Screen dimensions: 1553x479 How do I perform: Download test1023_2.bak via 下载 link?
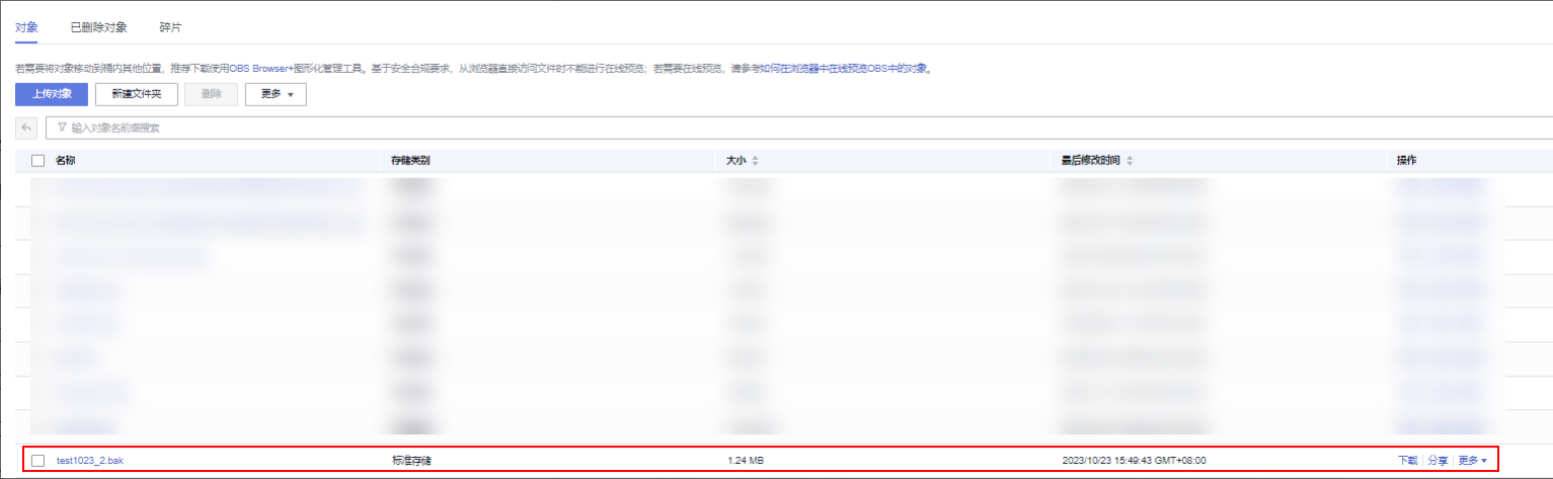click(1407, 460)
